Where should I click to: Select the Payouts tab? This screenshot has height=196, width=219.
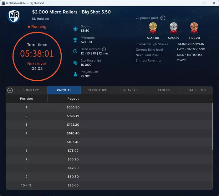[64, 90]
